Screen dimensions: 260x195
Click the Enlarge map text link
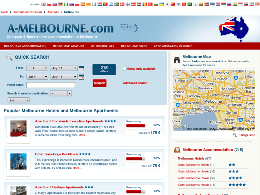[x=247, y=135]
